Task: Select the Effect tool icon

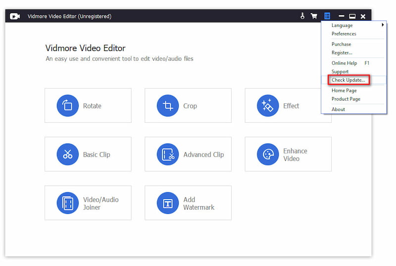Action: coord(268,106)
